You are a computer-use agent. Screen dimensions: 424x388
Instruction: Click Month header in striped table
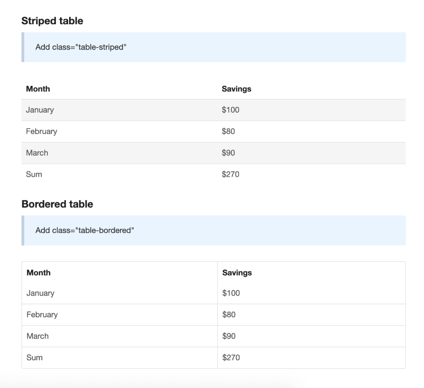click(x=38, y=89)
